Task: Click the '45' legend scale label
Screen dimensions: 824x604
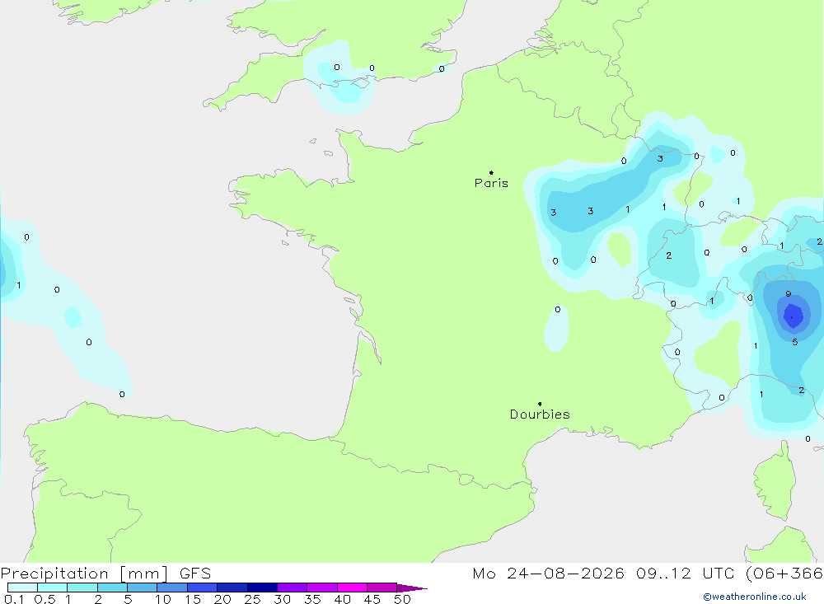Action: [x=372, y=599]
